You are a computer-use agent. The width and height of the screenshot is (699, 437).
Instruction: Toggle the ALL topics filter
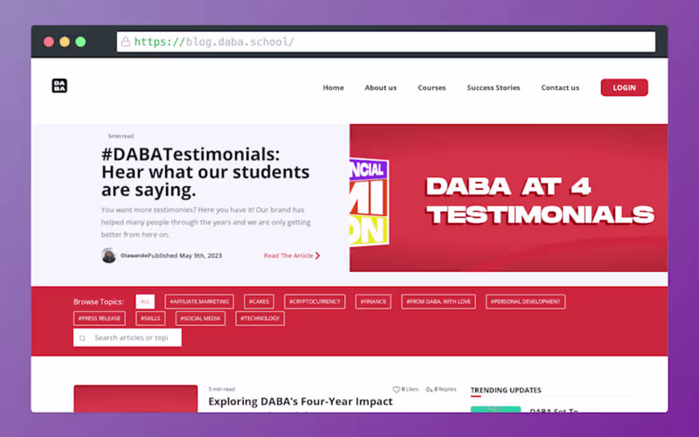145,301
